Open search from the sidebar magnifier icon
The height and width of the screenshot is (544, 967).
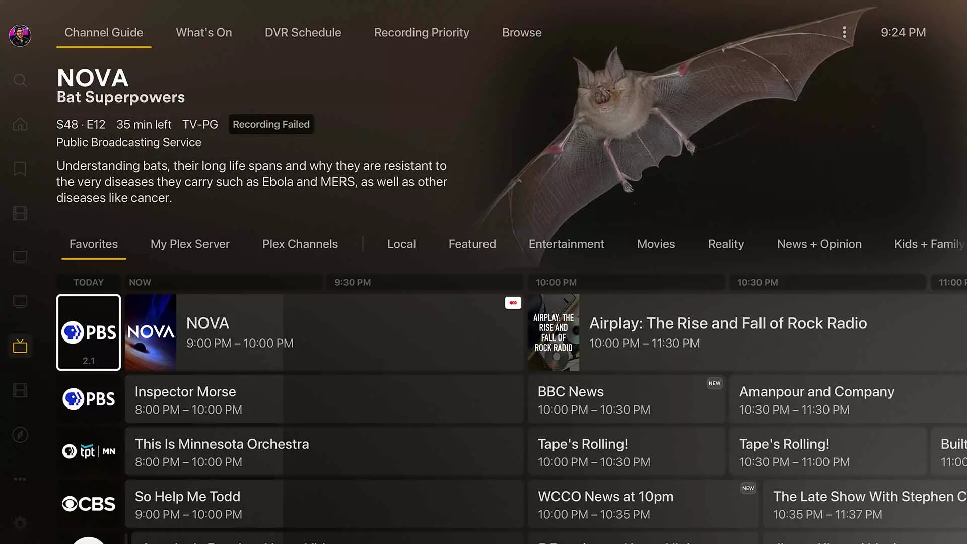(20, 80)
